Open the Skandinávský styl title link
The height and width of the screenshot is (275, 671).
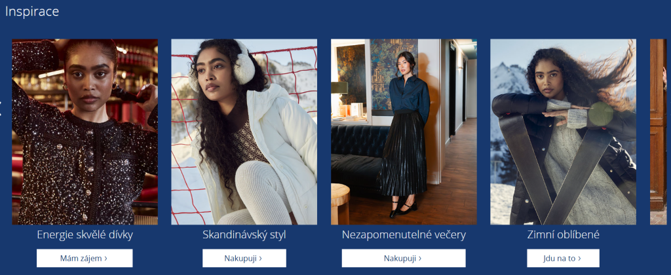tap(244, 235)
